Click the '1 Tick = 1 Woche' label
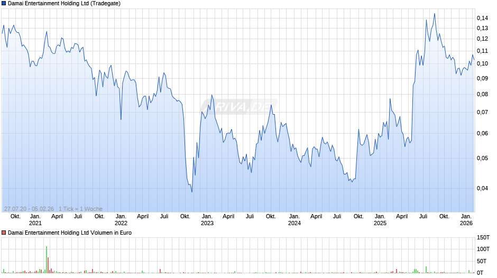The image size is (497, 278). [x=80, y=209]
